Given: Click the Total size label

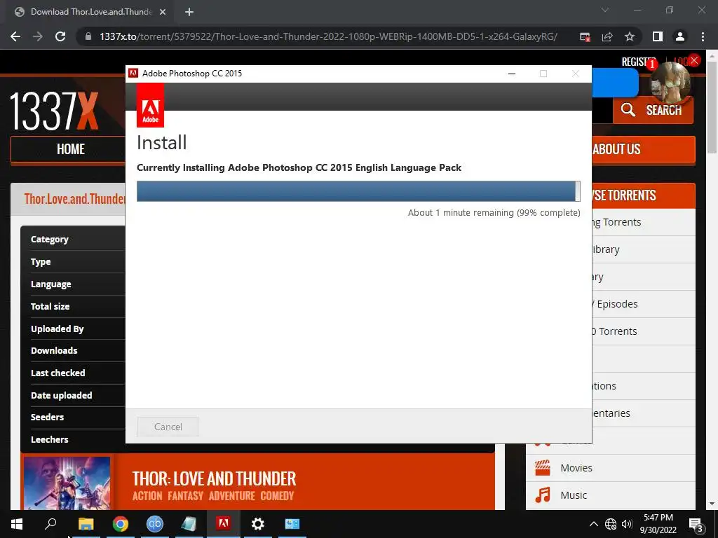Looking at the screenshot, I should pyautogui.click(x=50, y=307).
